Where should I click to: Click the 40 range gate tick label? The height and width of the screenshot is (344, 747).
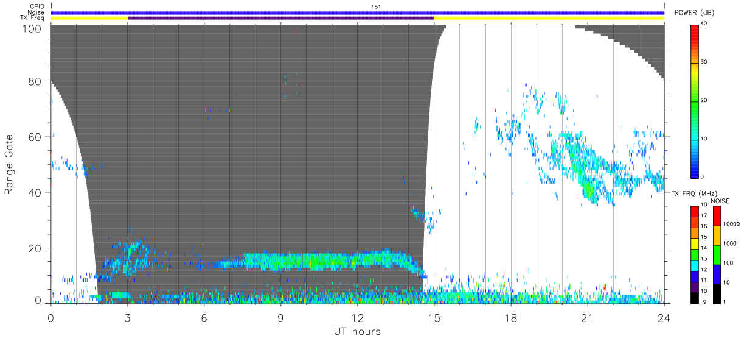click(x=35, y=192)
